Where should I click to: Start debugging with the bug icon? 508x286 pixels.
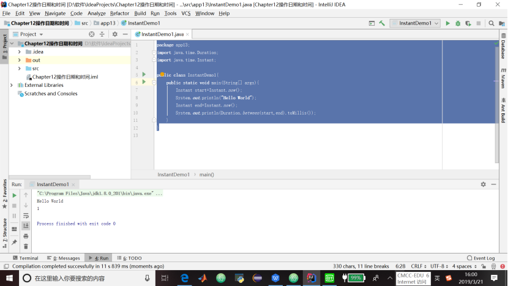tap(458, 23)
